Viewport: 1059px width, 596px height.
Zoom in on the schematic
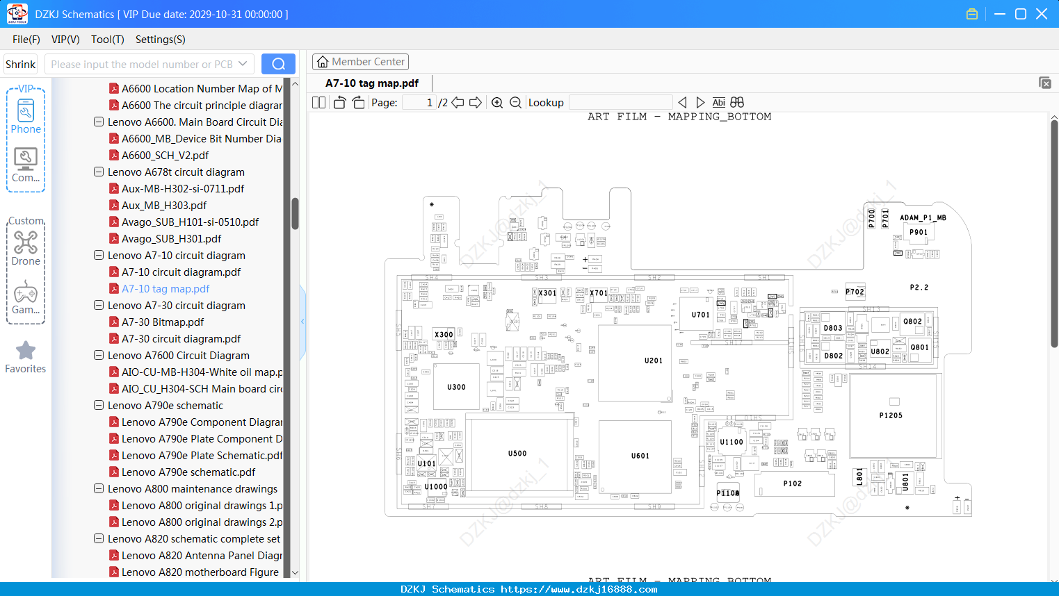497,102
